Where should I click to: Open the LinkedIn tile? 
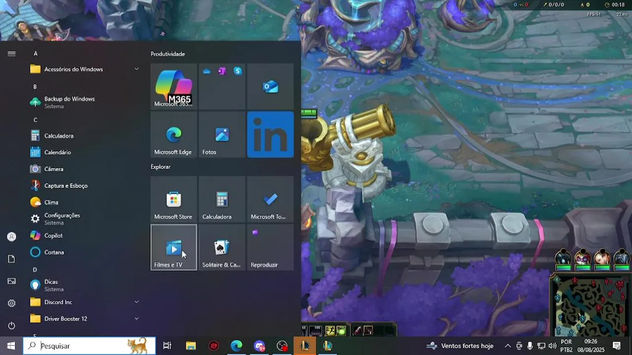click(270, 135)
